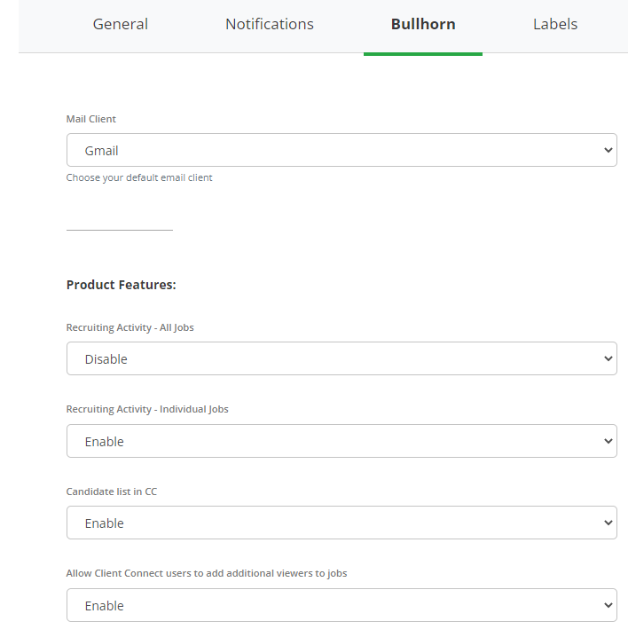628x637 pixels.
Task: Go to the Labels tab
Action: 555,24
